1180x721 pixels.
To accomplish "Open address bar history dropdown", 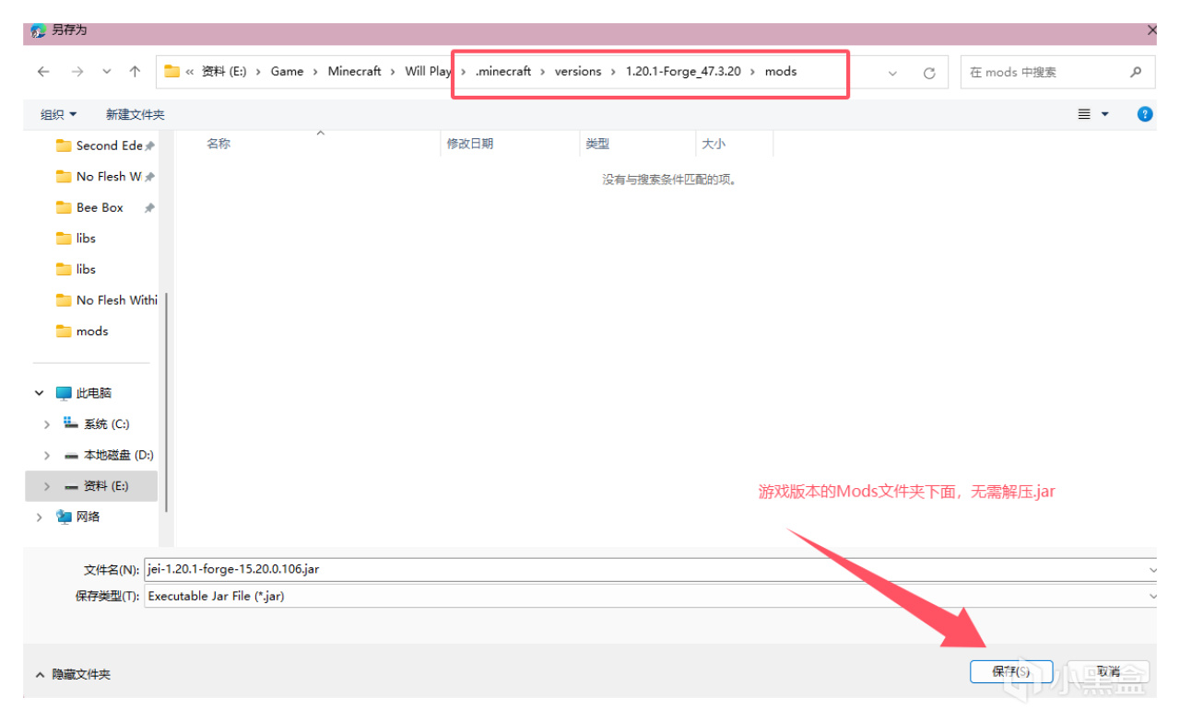I will [892, 73].
